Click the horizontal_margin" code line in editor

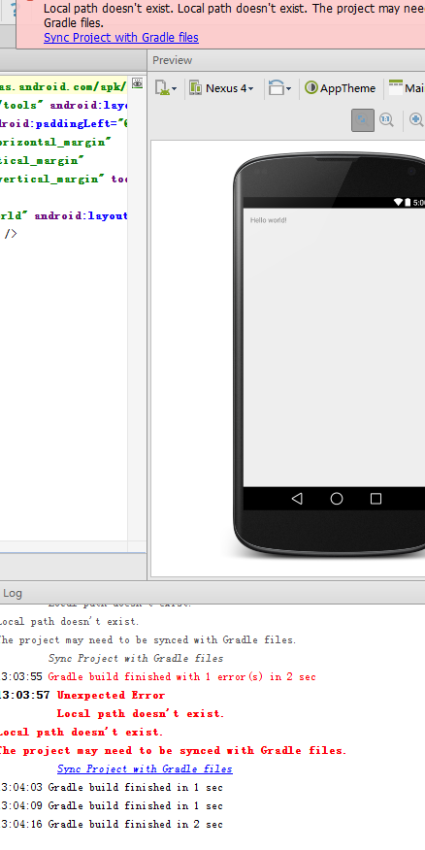point(56,142)
